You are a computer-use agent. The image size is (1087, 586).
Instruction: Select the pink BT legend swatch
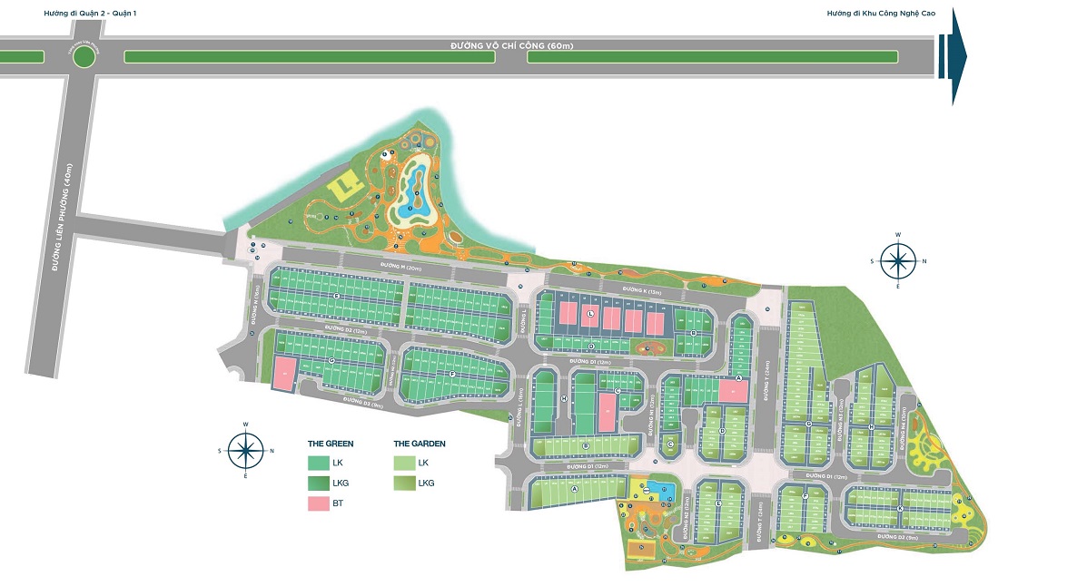coord(319,503)
